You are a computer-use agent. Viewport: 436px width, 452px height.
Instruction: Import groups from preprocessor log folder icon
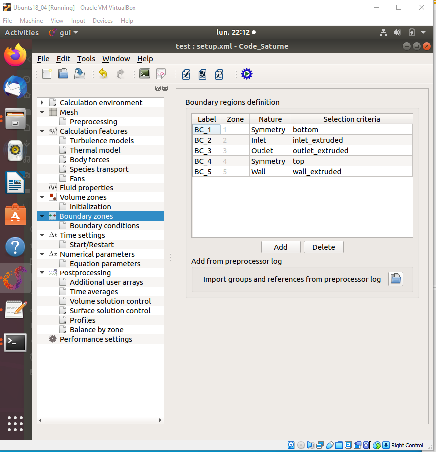point(395,279)
